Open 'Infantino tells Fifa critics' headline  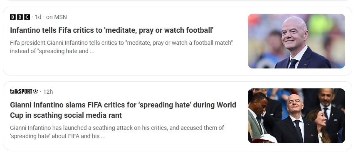pyautogui.click(x=111, y=30)
